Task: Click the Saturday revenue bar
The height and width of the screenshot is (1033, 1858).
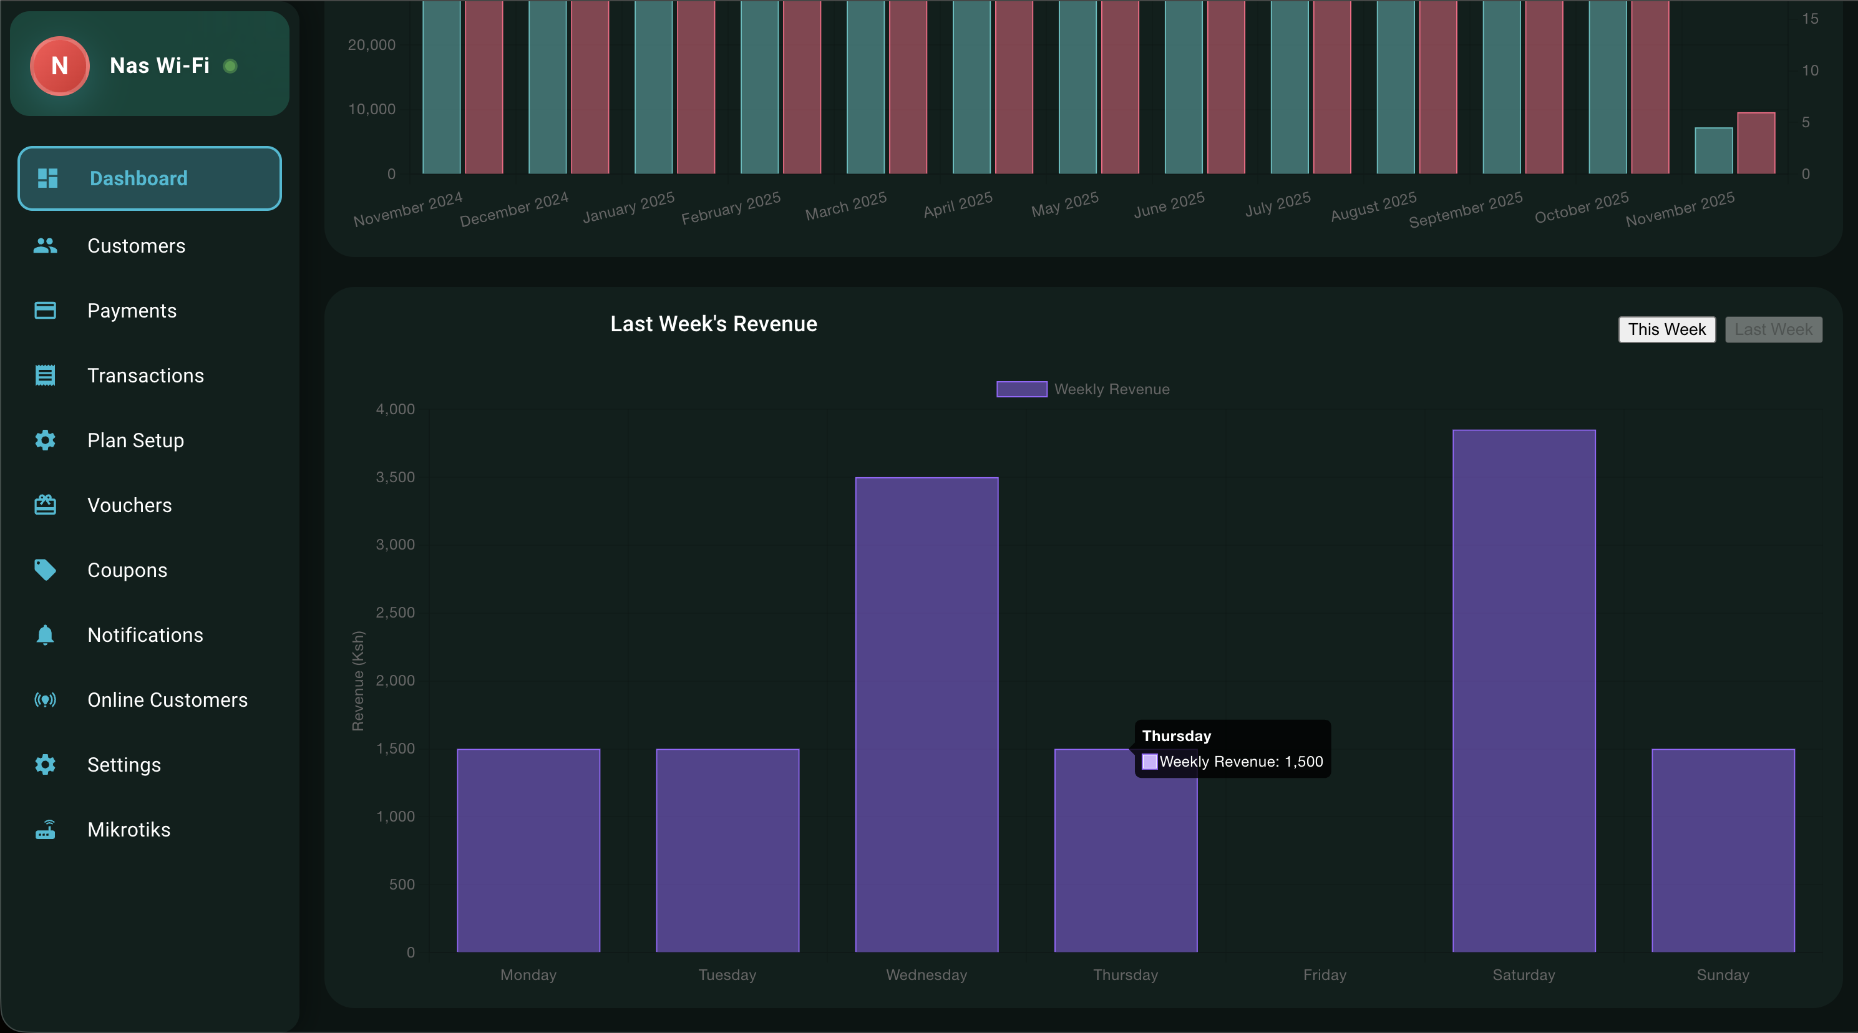Action: coord(1524,692)
